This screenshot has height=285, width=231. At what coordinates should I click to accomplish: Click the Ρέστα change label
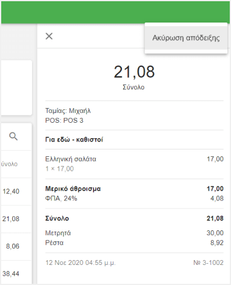click(x=54, y=243)
